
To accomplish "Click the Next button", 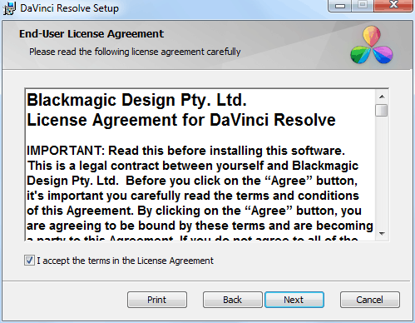I will [294, 300].
